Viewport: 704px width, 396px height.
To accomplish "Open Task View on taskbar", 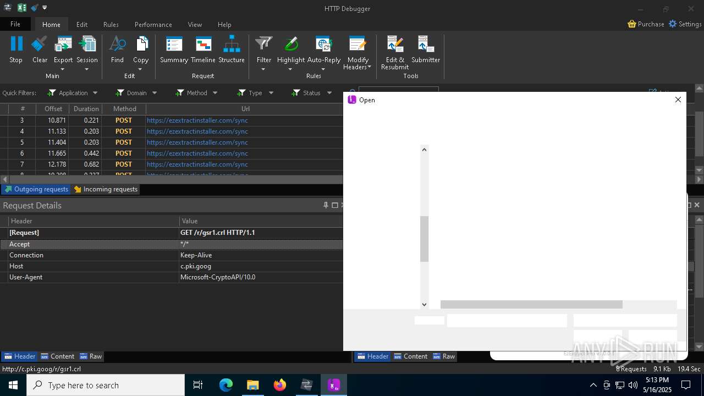I will point(198,385).
